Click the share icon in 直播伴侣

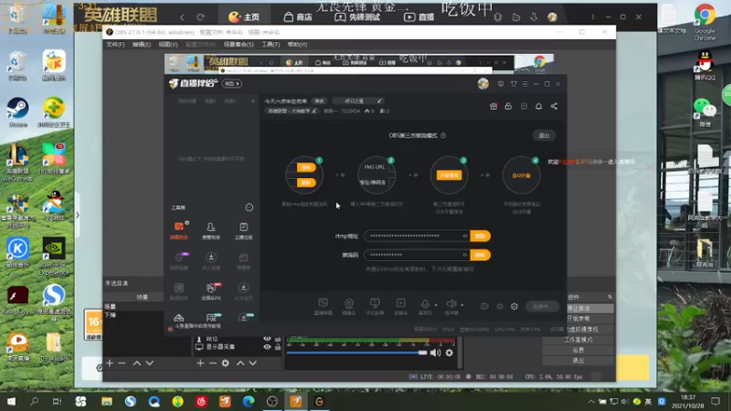[554, 106]
